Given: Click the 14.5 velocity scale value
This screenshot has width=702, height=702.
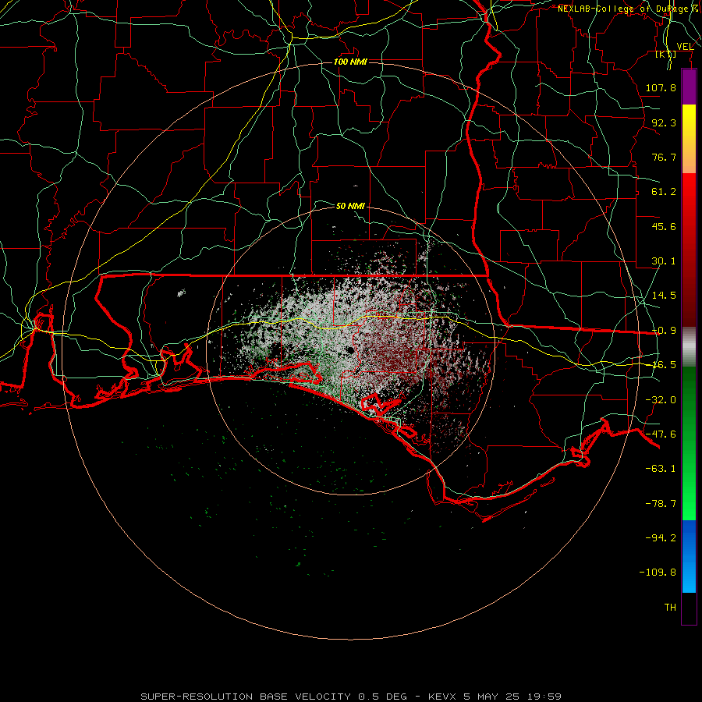Looking at the screenshot, I should click(x=664, y=296).
